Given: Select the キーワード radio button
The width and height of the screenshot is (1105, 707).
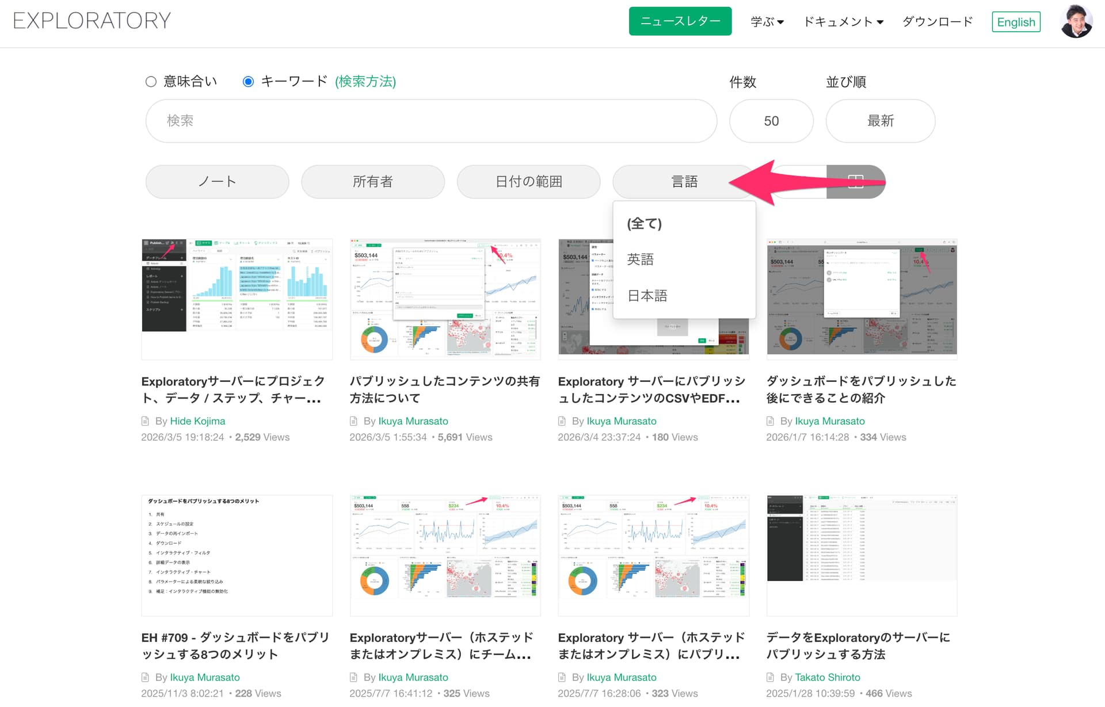Looking at the screenshot, I should tap(248, 82).
